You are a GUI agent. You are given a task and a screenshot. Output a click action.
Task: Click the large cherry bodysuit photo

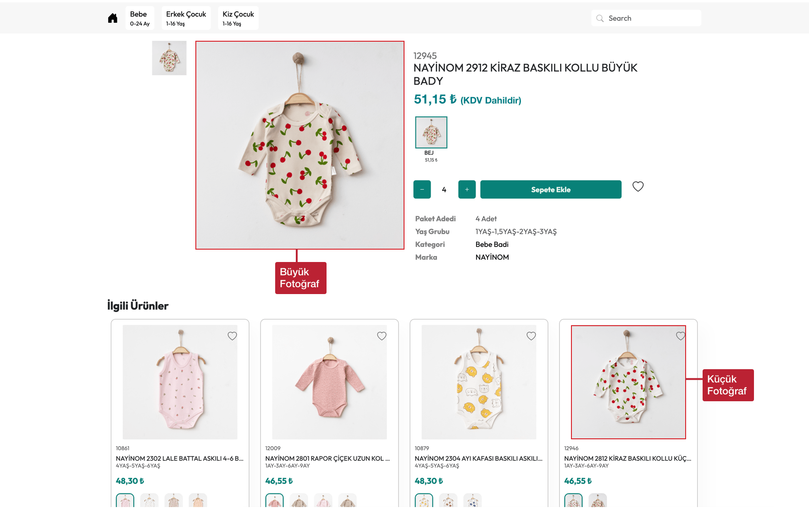point(300,145)
